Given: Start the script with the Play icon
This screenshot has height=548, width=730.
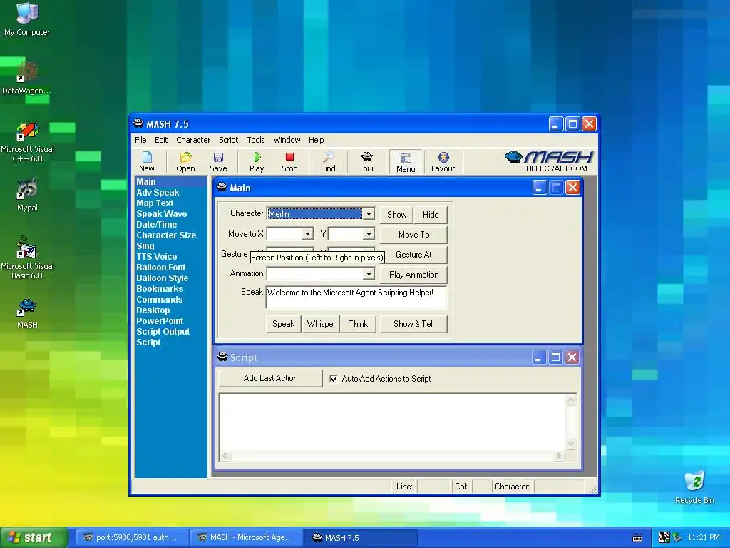Looking at the screenshot, I should point(257,161).
